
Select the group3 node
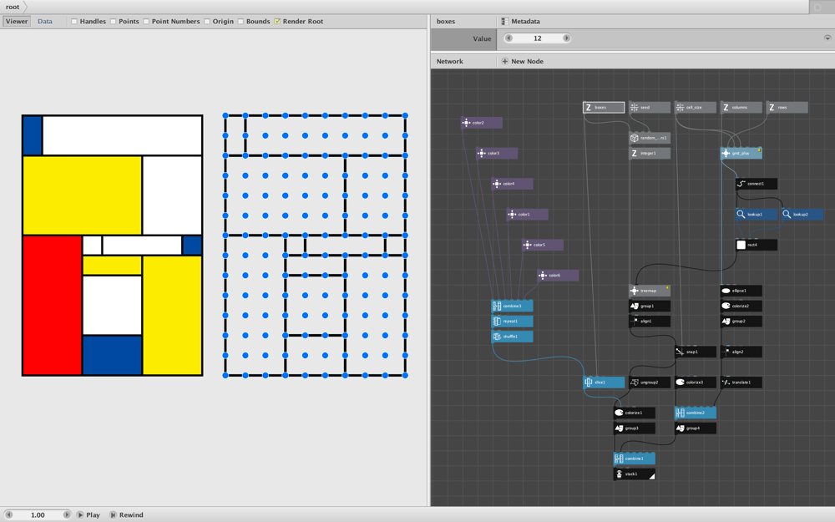tap(634, 428)
